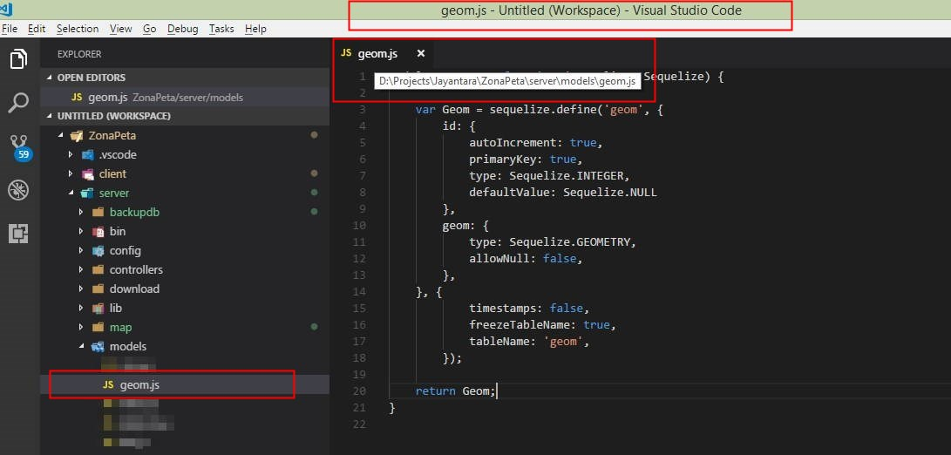Click the download folder icon
This screenshot has height=455, width=951.
click(98, 289)
